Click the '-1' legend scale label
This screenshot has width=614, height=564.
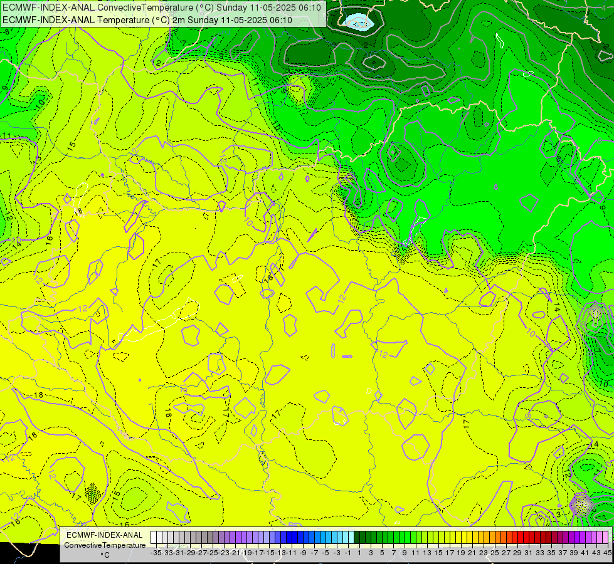pos(348,553)
